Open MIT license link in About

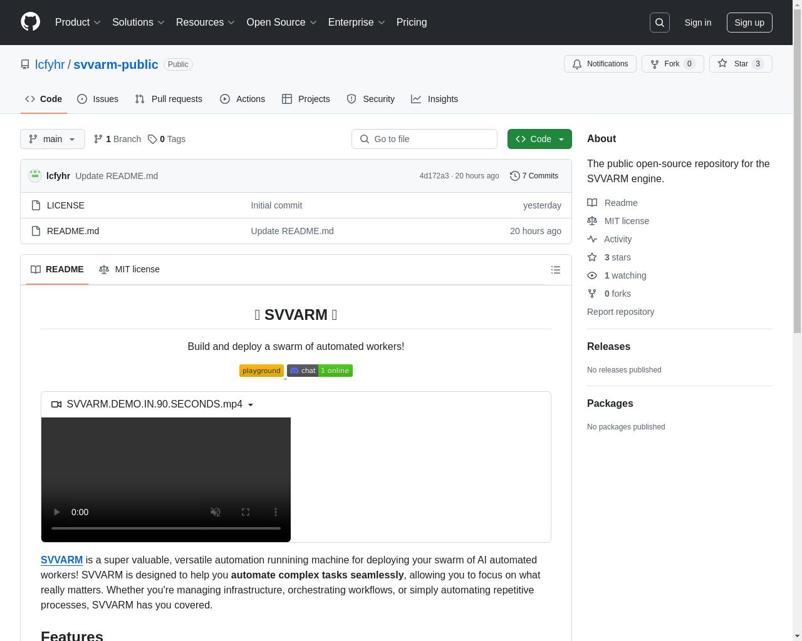pos(618,221)
